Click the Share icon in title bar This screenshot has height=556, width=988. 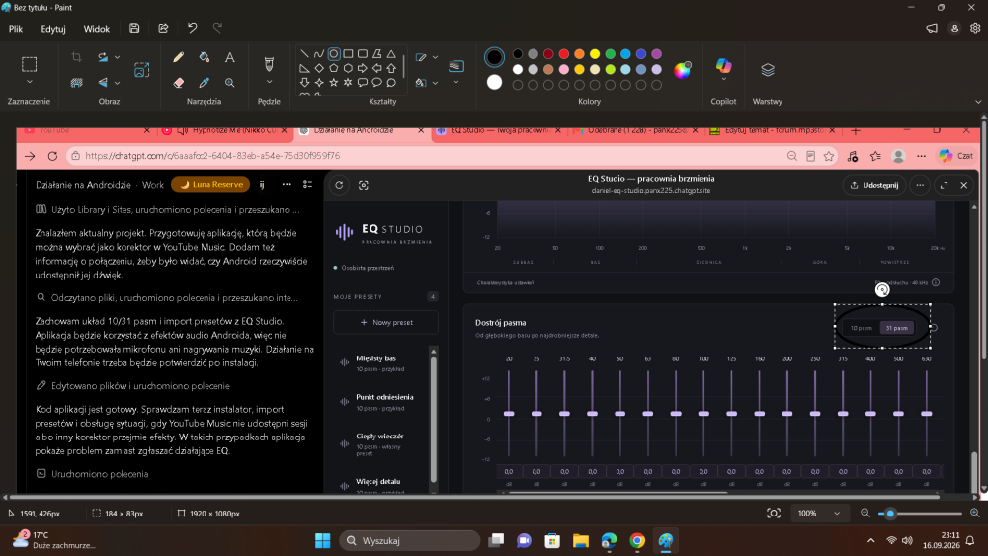click(163, 28)
